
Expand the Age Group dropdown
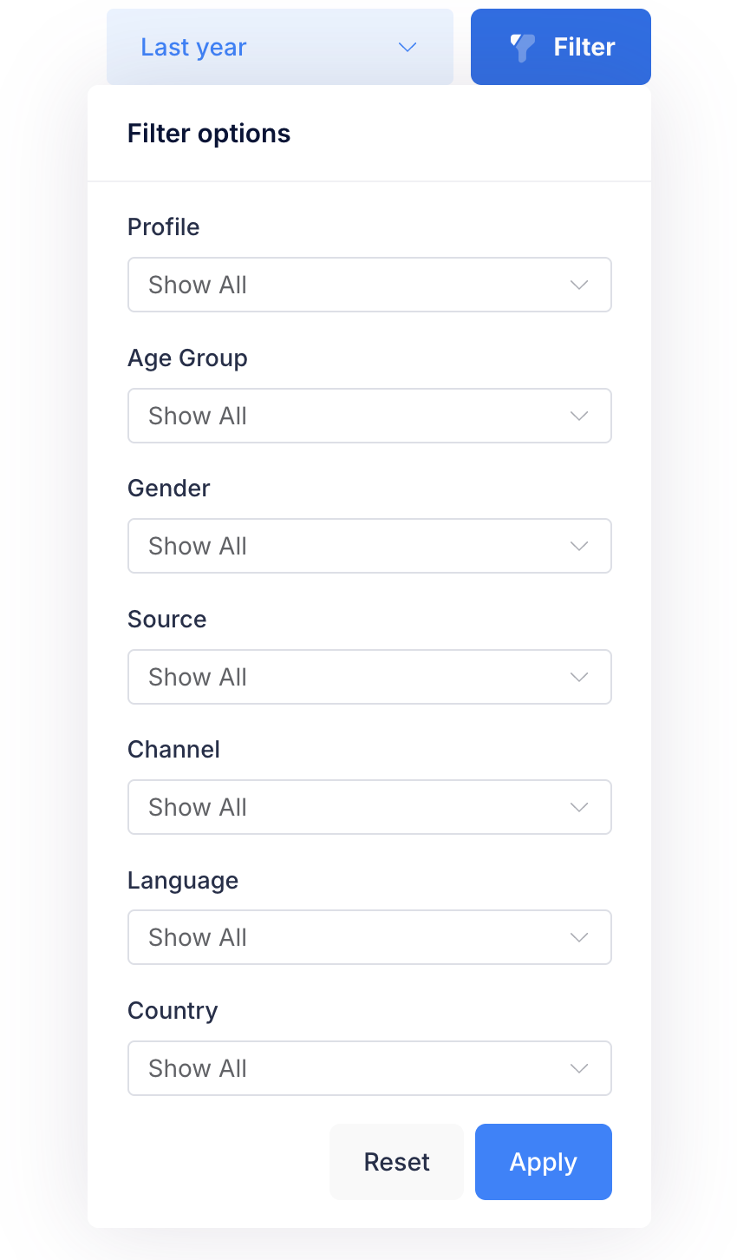click(369, 416)
